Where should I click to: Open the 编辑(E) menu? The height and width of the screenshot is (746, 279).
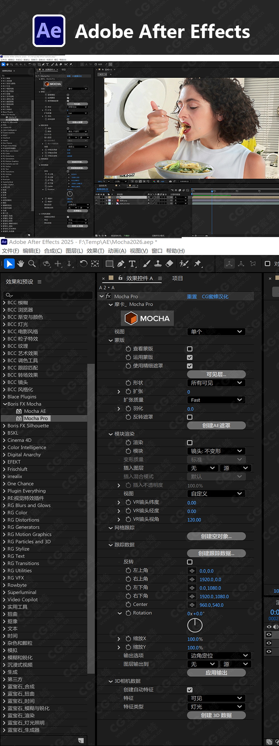point(31,251)
